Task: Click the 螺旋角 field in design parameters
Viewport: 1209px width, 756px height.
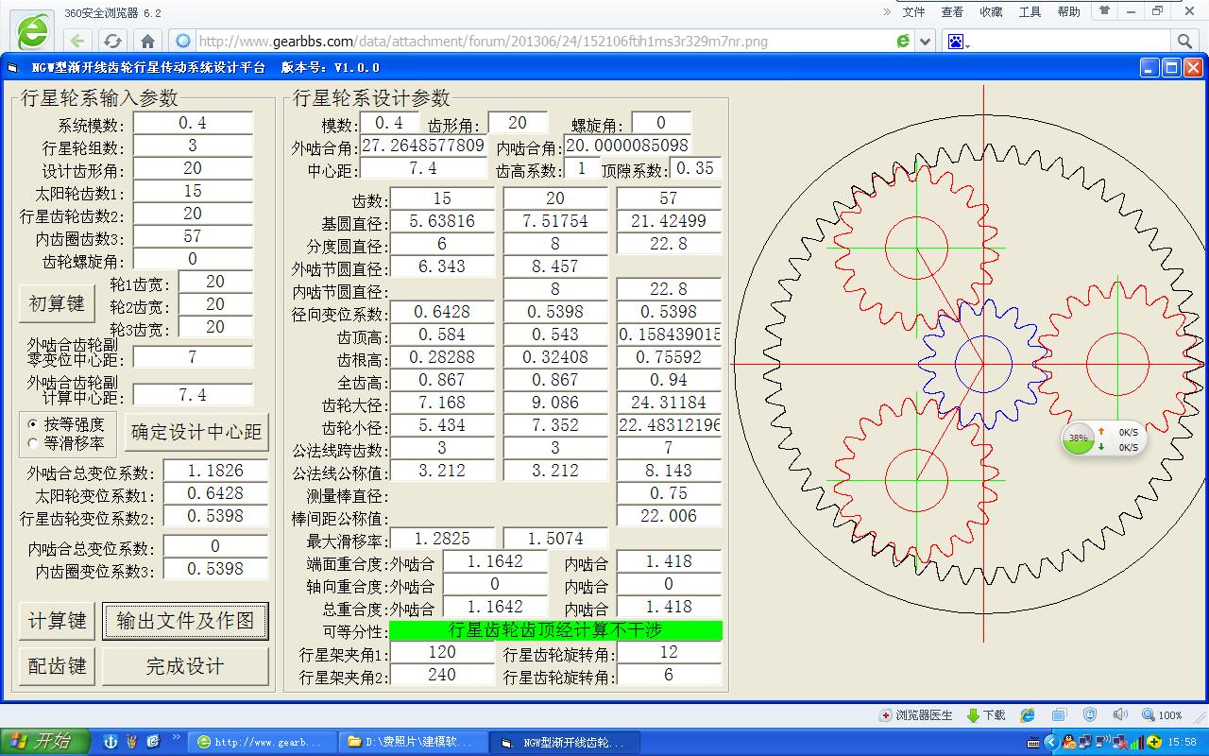Action: (x=661, y=123)
